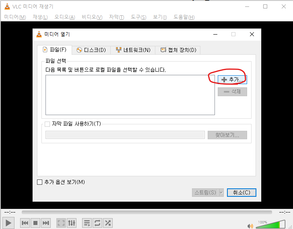Viewport: 293px width, 229px height.
Task: Open the 보기(I) menu
Action: coord(160,17)
